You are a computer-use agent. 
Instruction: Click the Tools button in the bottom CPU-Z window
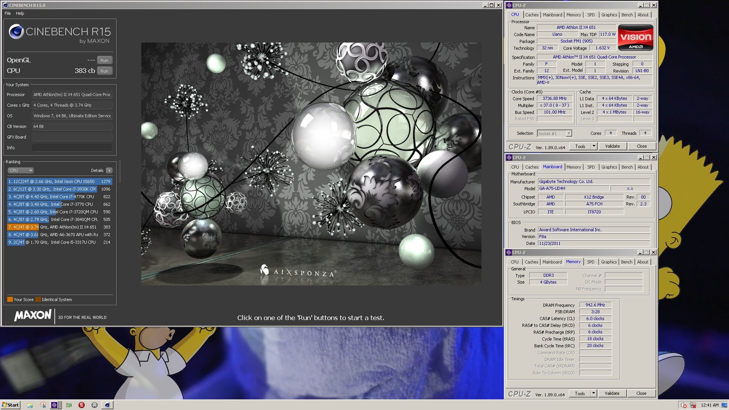click(x=579, y=393)
